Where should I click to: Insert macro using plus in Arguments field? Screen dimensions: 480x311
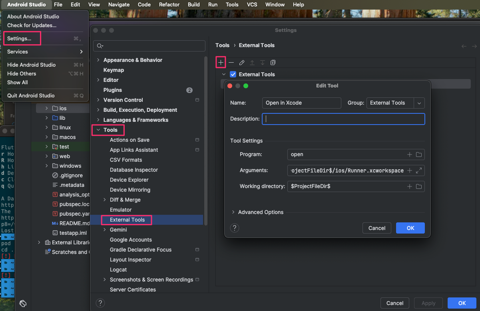(409, 170)
